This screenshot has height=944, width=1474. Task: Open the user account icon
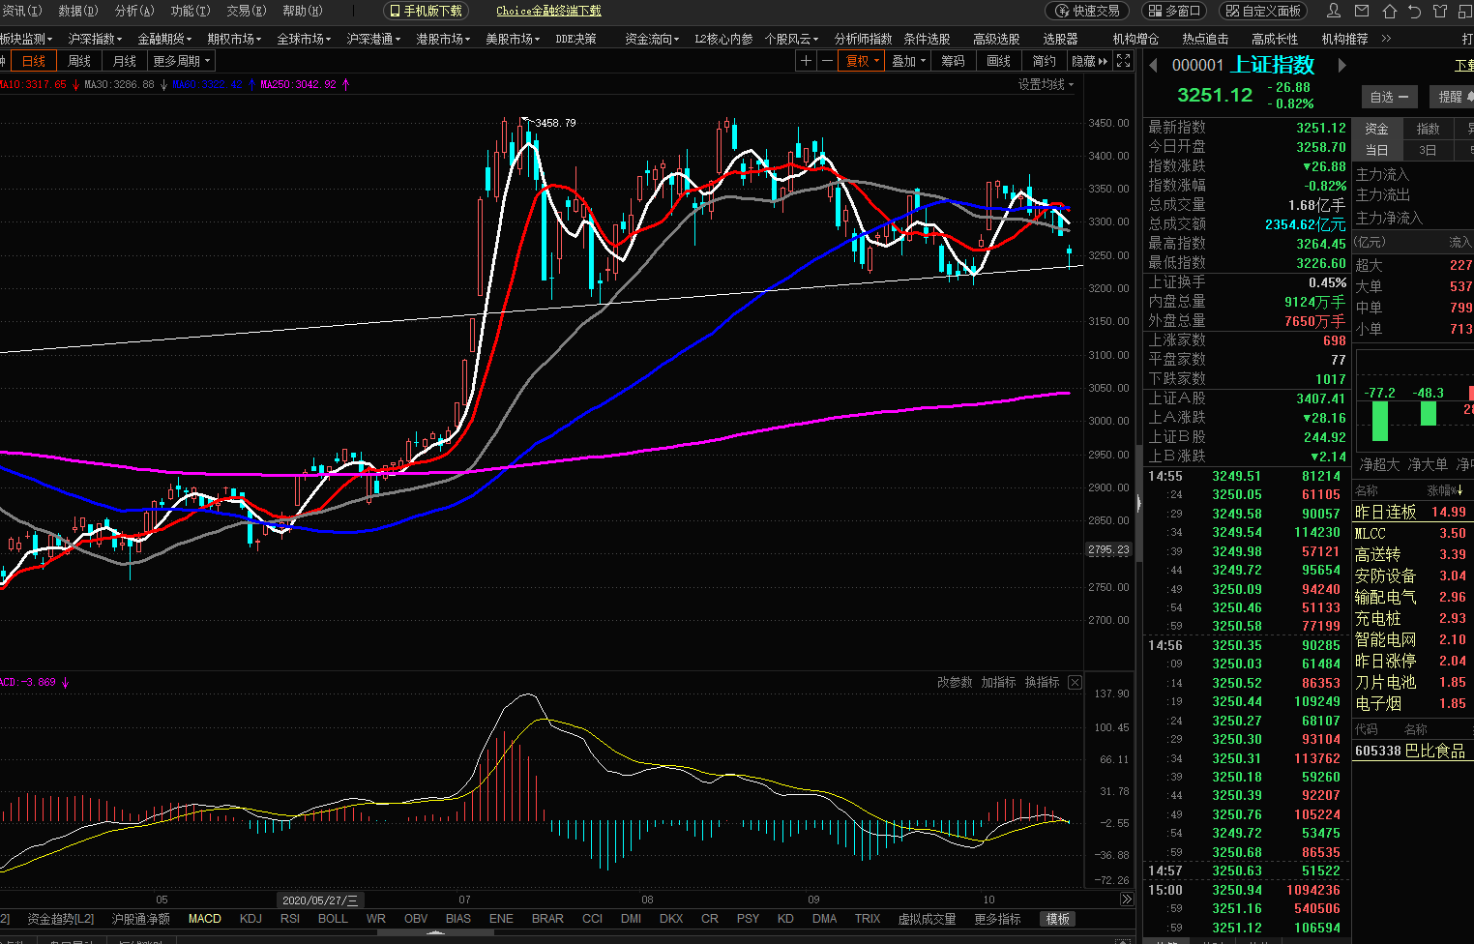[1334, 12]
